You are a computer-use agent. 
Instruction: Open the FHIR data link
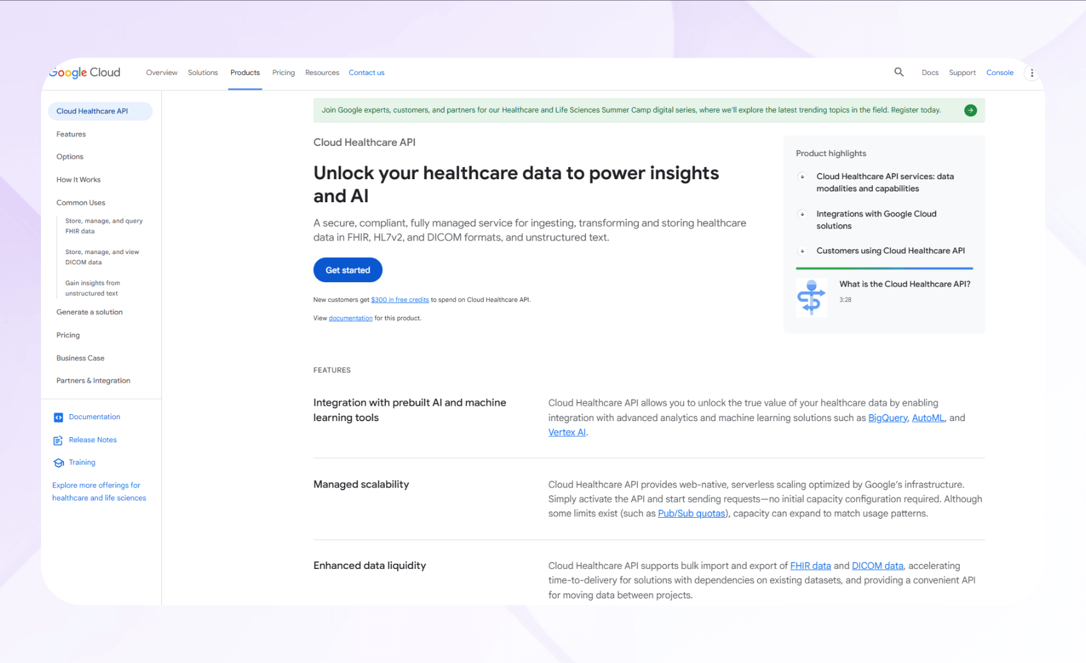click(810, 566)
